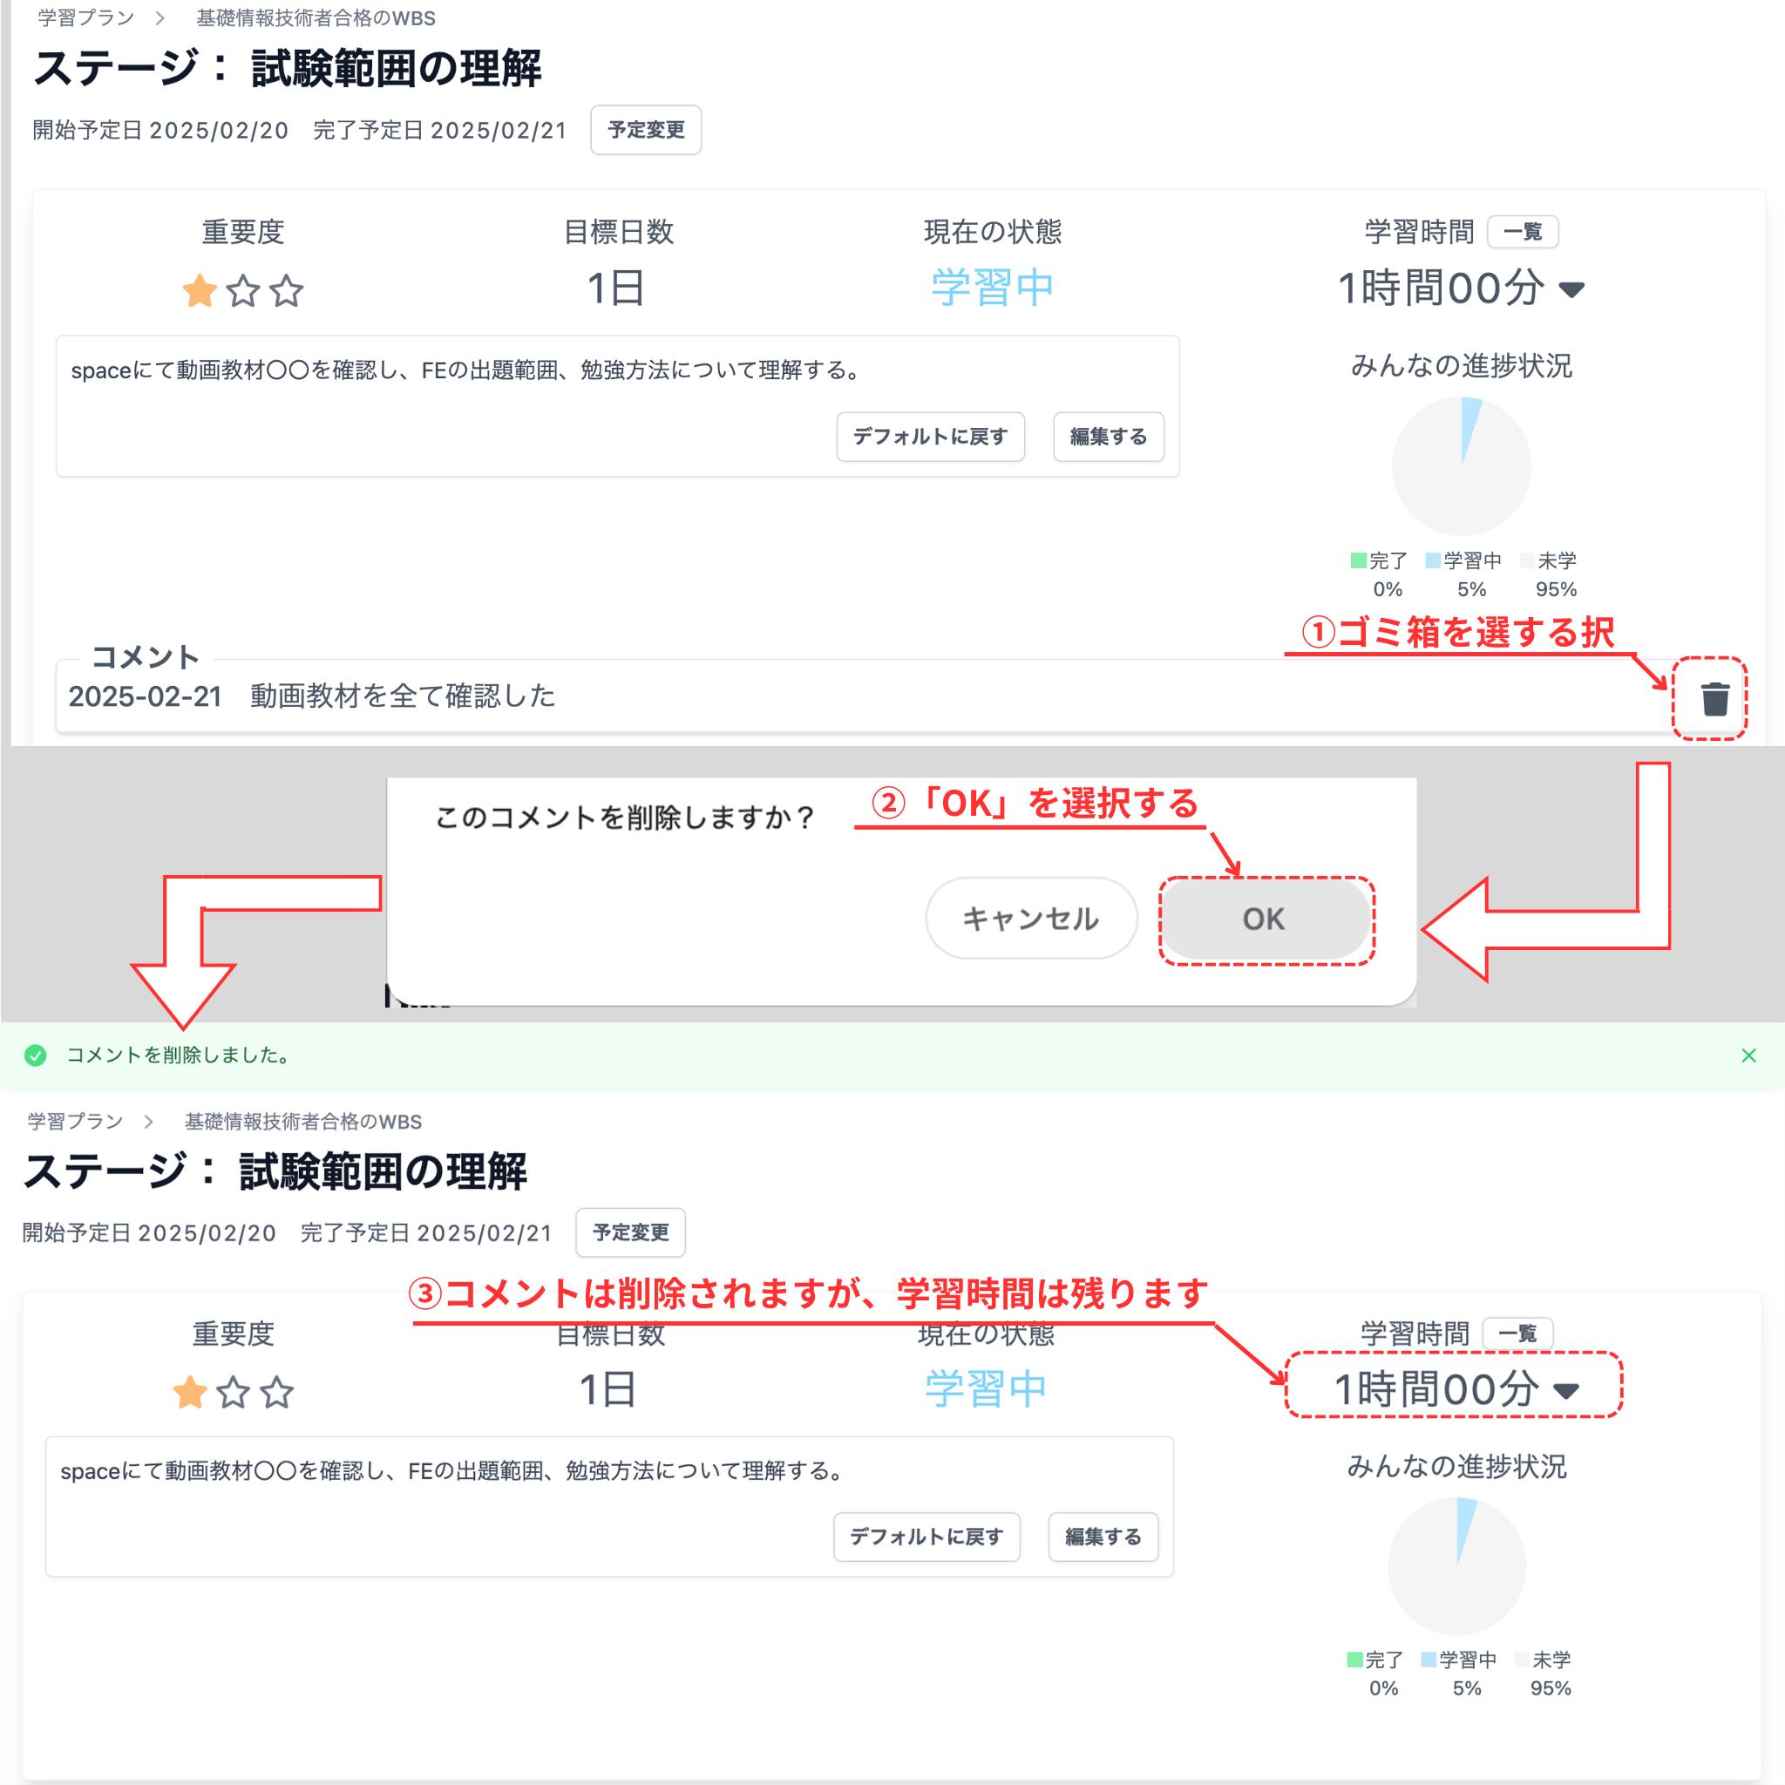This screenshot has width=1785, height=1785.
Task: Click the 予定変更 button near the dates
Action: tap(645, 129)
